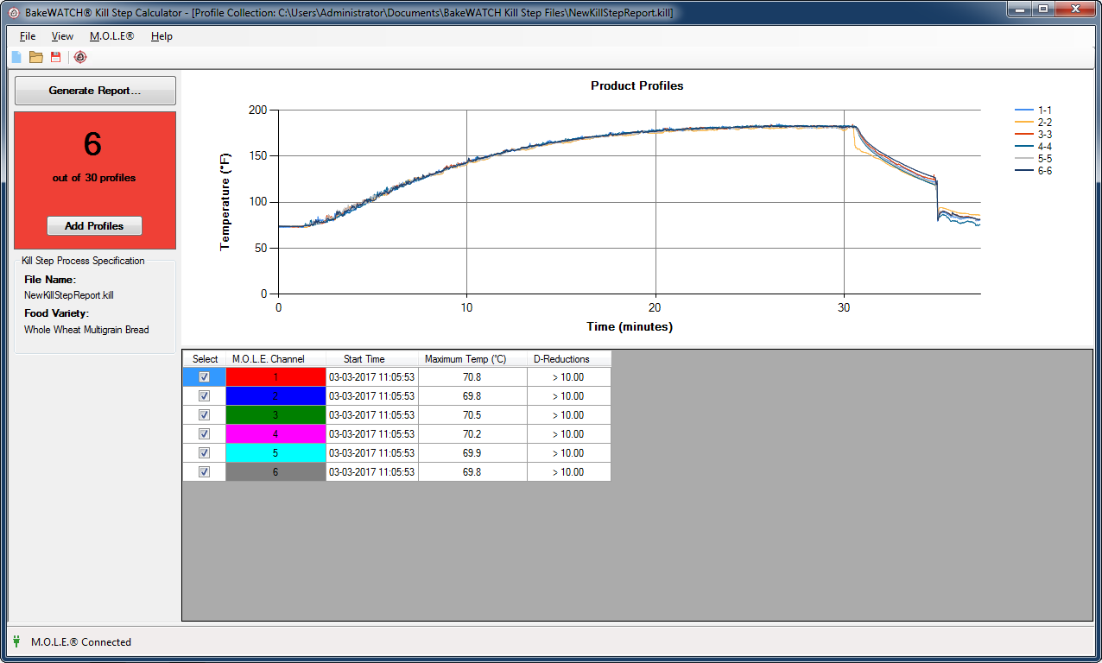Screen dimensions: 1102x663
Task: Uncheck the checkbox for channel 1 row
Action: (205, 377)
